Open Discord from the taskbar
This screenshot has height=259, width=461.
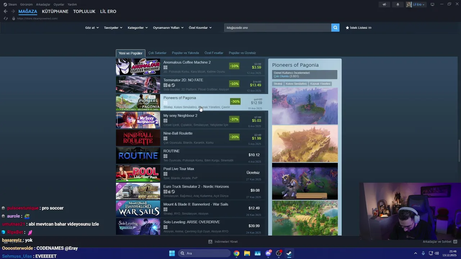268,253
